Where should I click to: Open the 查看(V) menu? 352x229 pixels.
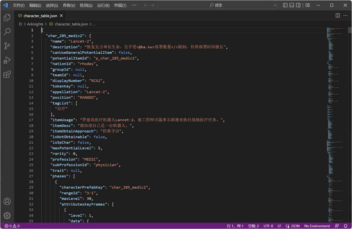point(69,5)
